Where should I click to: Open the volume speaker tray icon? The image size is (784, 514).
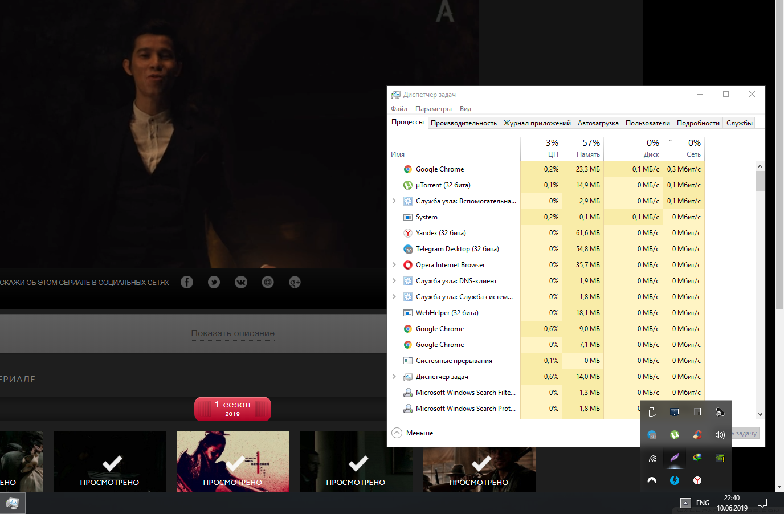tap(720, 435)
